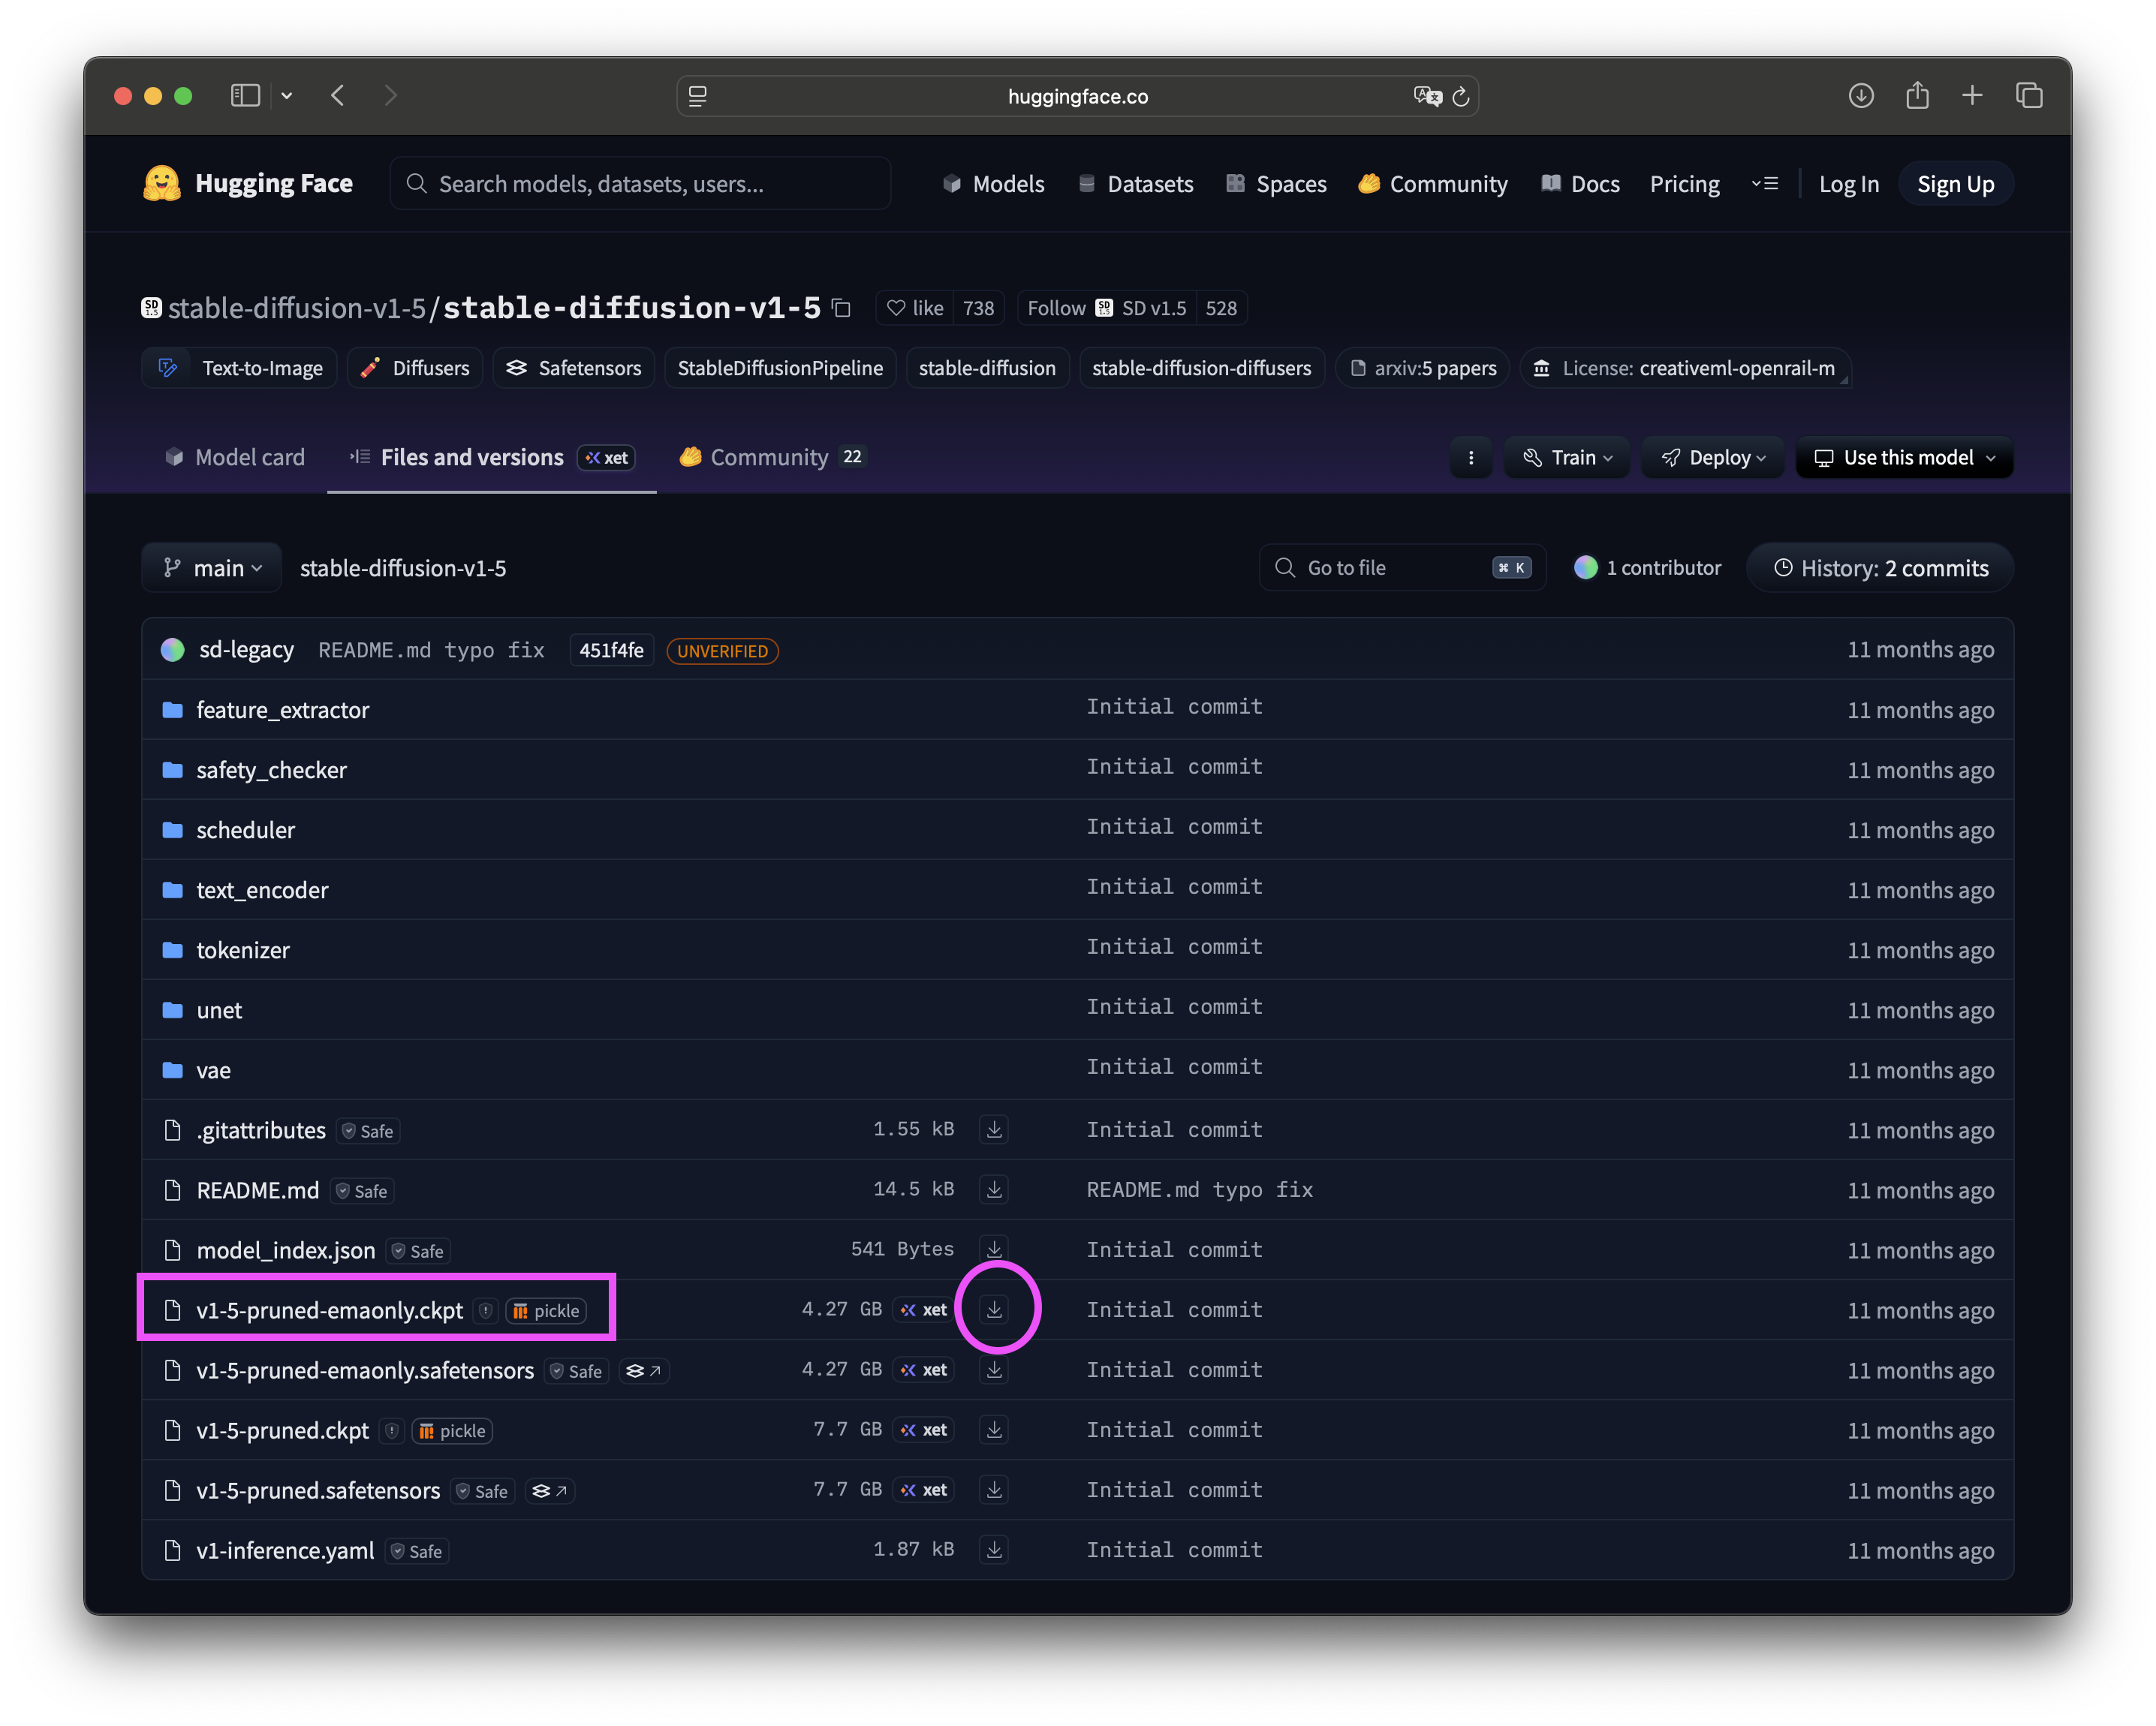Image resolution: width=2156 pixels, height=1726 pixels.
Task: Download the v1-5-pruned-emaonly.ckpt file
Action: (x=994, y=1310)
